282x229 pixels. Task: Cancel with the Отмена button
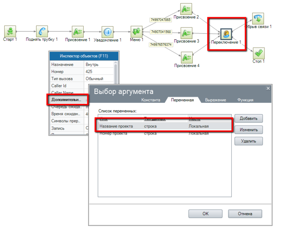(x=245, y=214)
